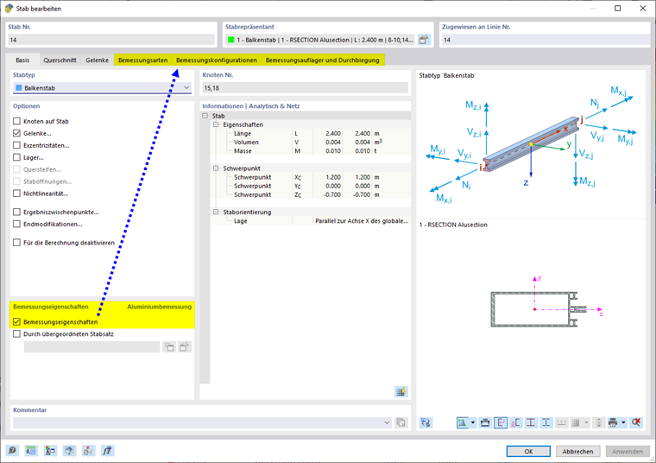
Task: Enable Nichtlinearität... checkbox
Action: 16,193
